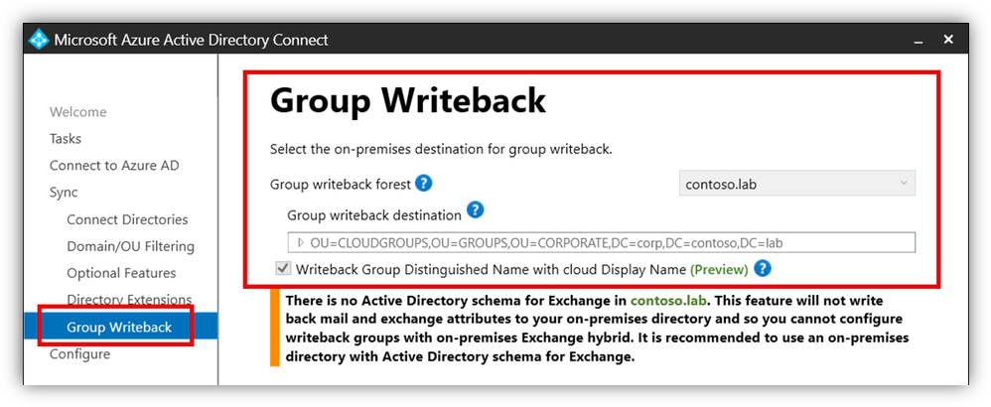Select Directory Extensions page
Screen dimensions: 991x407
[x=129, y=300]
